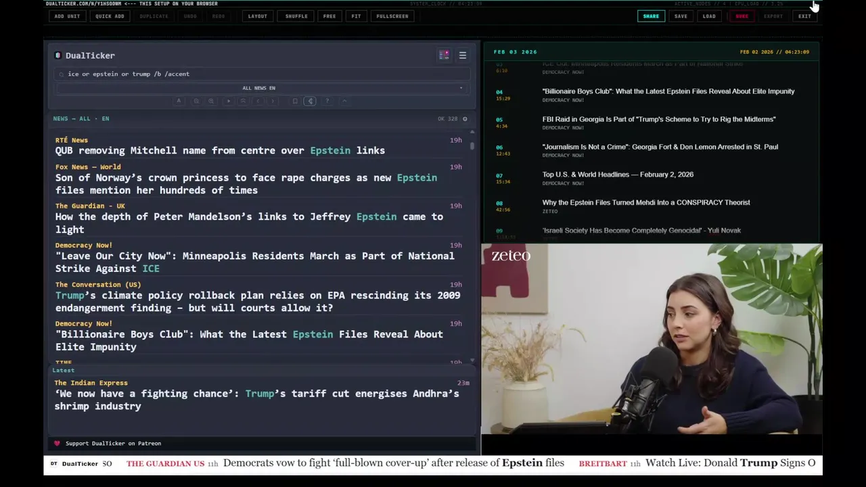Click the REDO toolbar button
866x487 pixels.
point(219,16)
